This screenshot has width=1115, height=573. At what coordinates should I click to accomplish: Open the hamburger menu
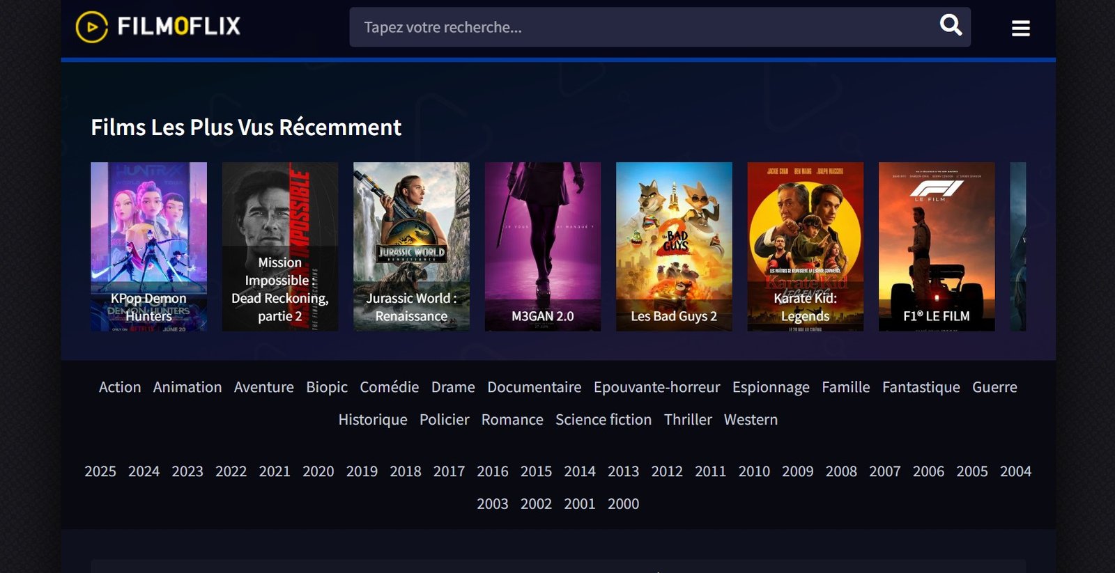pyautogui.click(x=1021, y=29)
